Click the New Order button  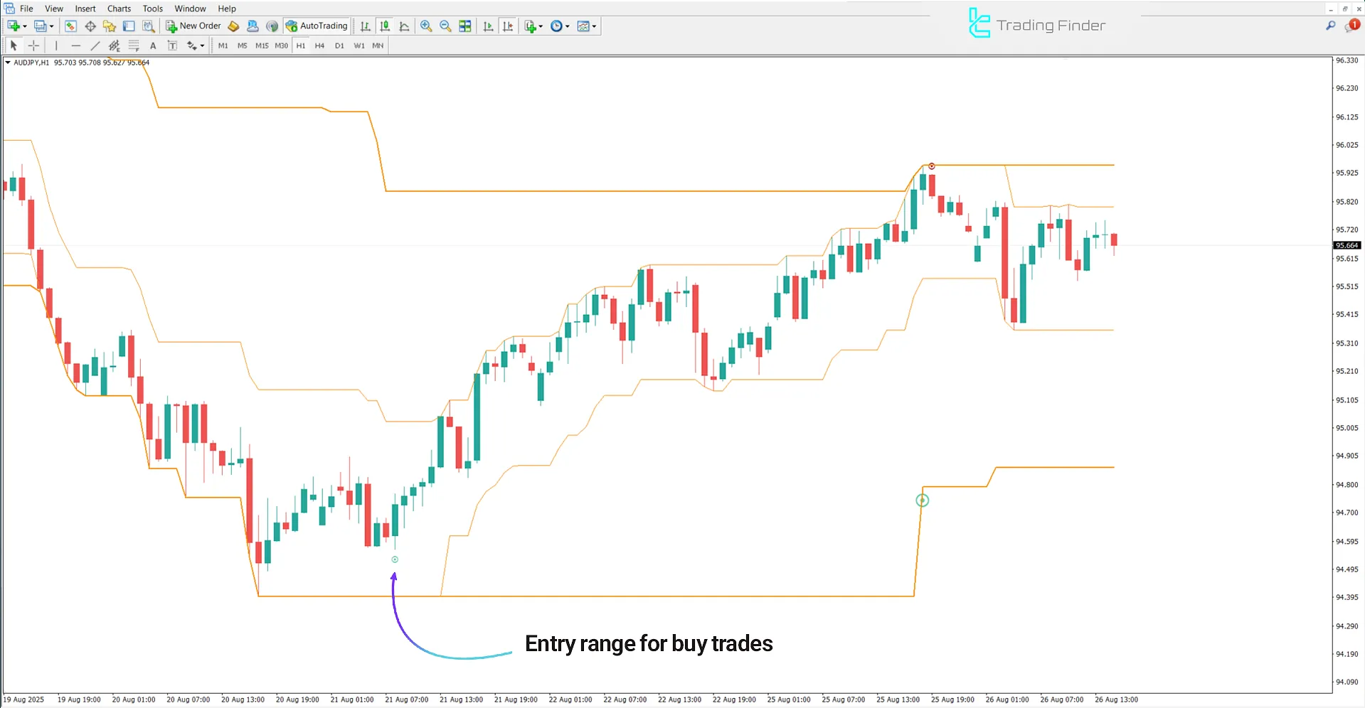193,26
